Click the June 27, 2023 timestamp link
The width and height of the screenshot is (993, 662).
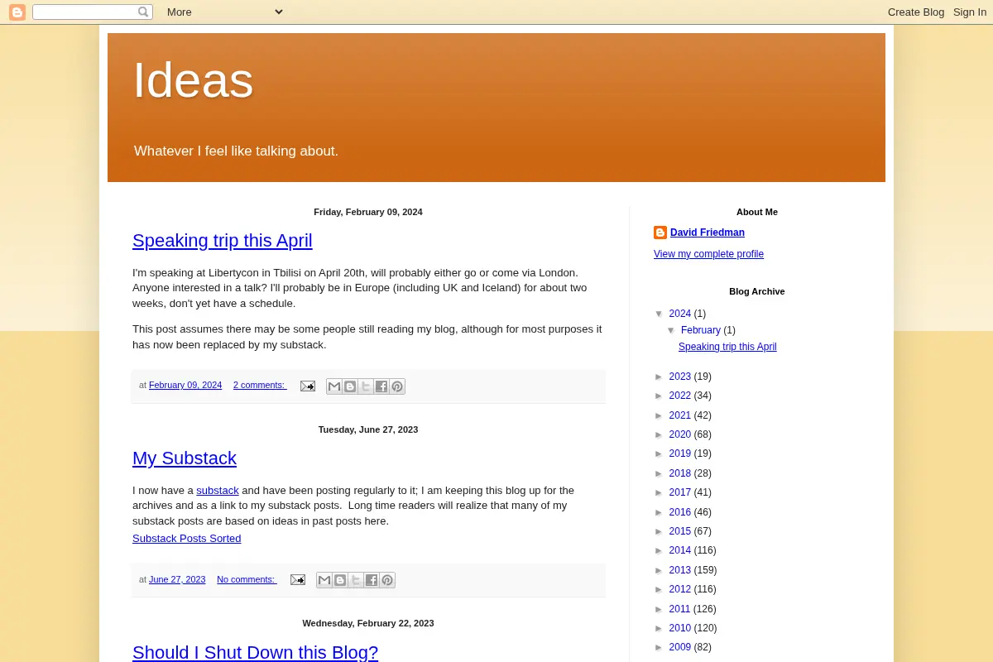177,579
